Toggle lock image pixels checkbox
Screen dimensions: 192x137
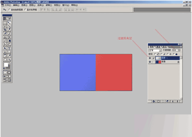click(161, 54)
